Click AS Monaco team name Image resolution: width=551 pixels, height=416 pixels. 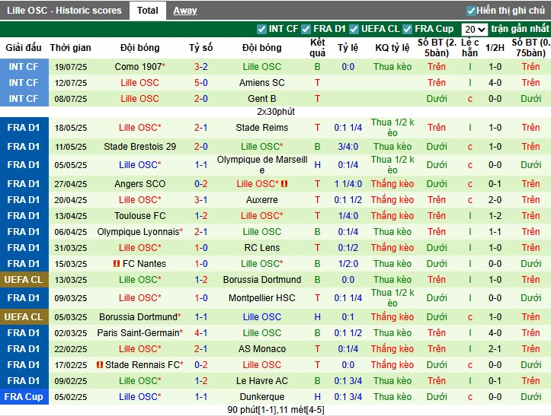(262, 348)
